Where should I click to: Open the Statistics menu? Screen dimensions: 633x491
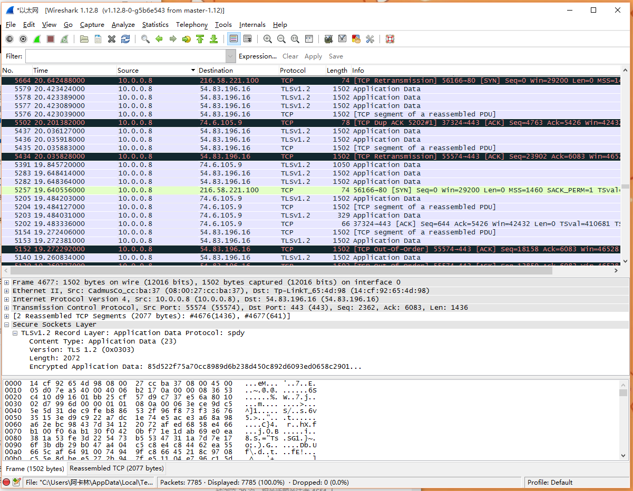pos(155,25)
